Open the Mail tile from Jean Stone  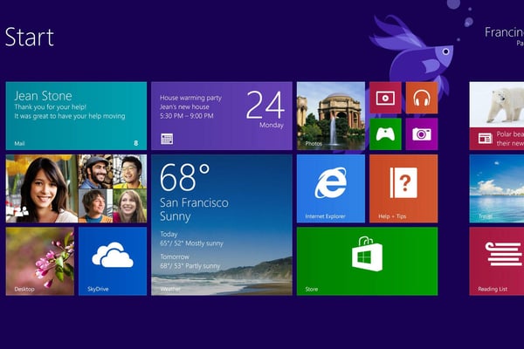point(76,116)
